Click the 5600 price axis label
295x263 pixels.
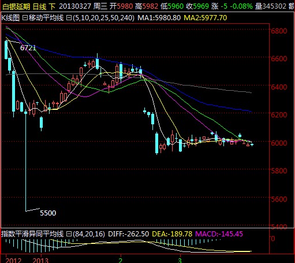(279, 199)
